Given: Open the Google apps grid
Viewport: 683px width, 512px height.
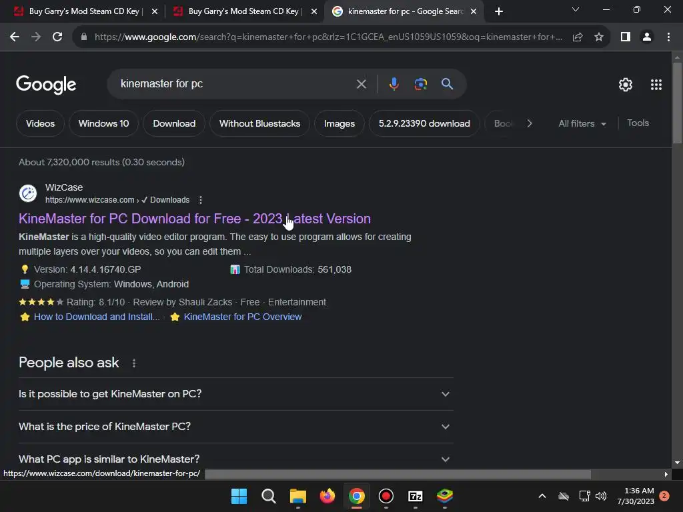Looking at the screenshot, I should coord(656,85).
